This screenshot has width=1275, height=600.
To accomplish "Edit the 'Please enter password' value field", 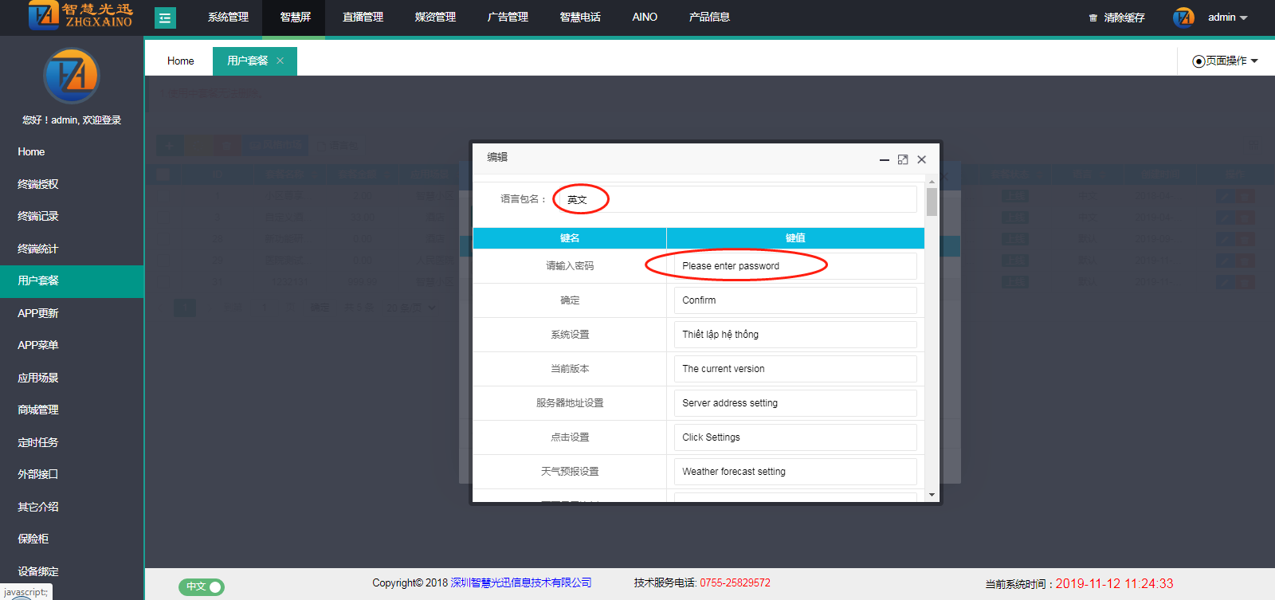I will coord(794,266).
